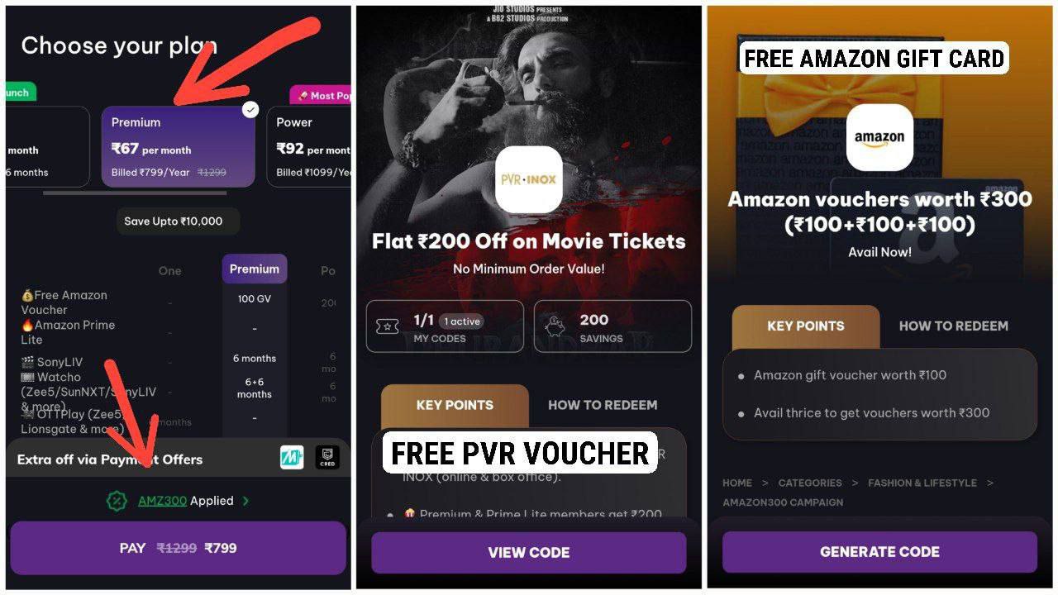1058x595 pixels.
Task: Select the Premium ₹67 per month plan
Action: (x=179, y=146)
